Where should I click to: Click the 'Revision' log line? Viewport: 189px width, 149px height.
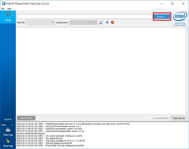click(31, 133)
